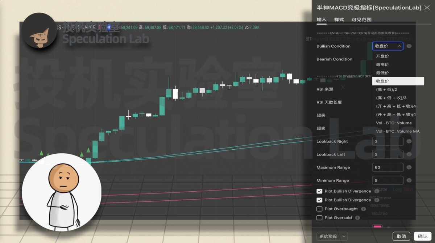
Task: Collapse the Bullish Condition source dropdown
Action: 388,46
